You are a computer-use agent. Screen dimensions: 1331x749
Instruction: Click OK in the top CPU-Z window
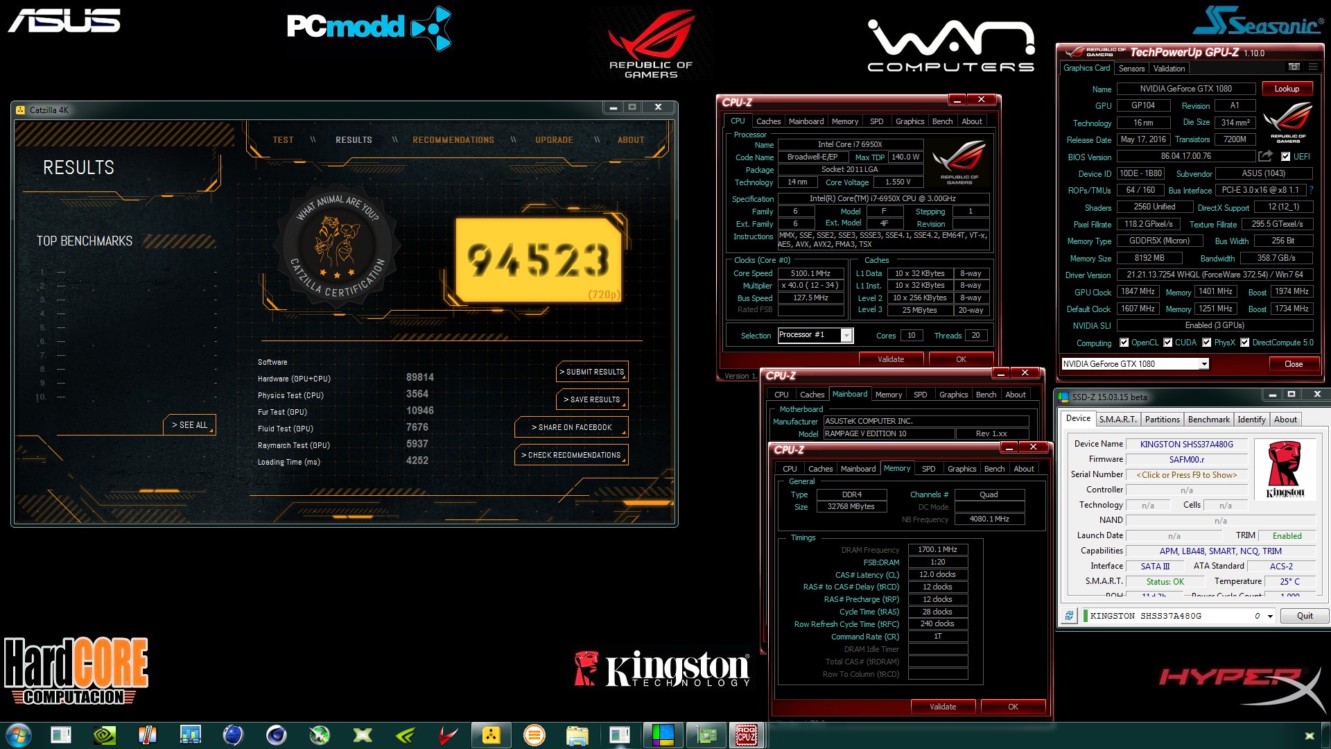pos(961,359)
